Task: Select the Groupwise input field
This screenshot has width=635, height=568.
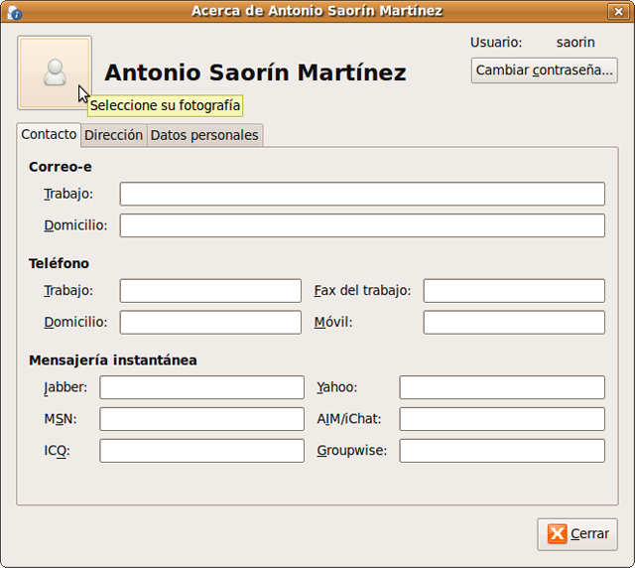Action: (502, 451)
